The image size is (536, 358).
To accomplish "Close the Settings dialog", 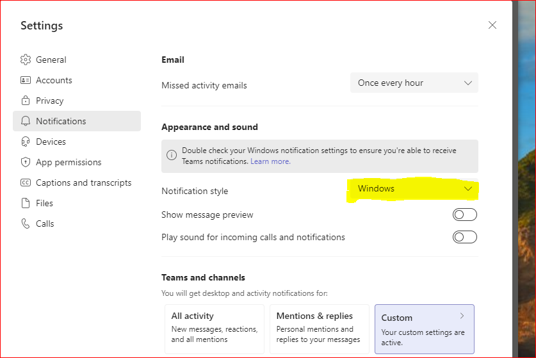I will 492,25.
